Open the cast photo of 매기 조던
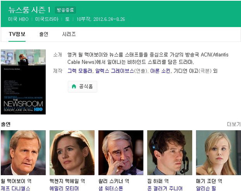This screenshot has height=191, width=241. 218,153
